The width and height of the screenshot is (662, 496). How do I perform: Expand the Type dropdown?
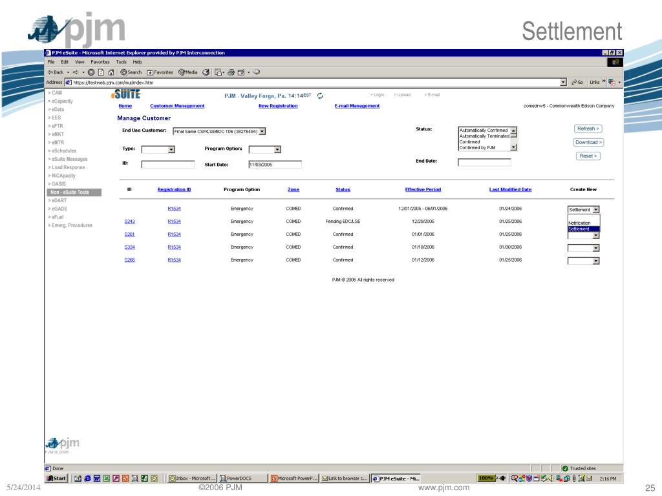click(x=171, y=150)
